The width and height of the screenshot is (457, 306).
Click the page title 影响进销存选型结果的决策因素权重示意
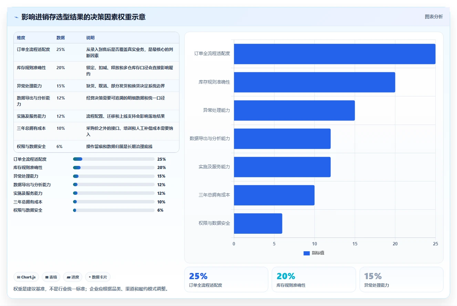point(83,17)
